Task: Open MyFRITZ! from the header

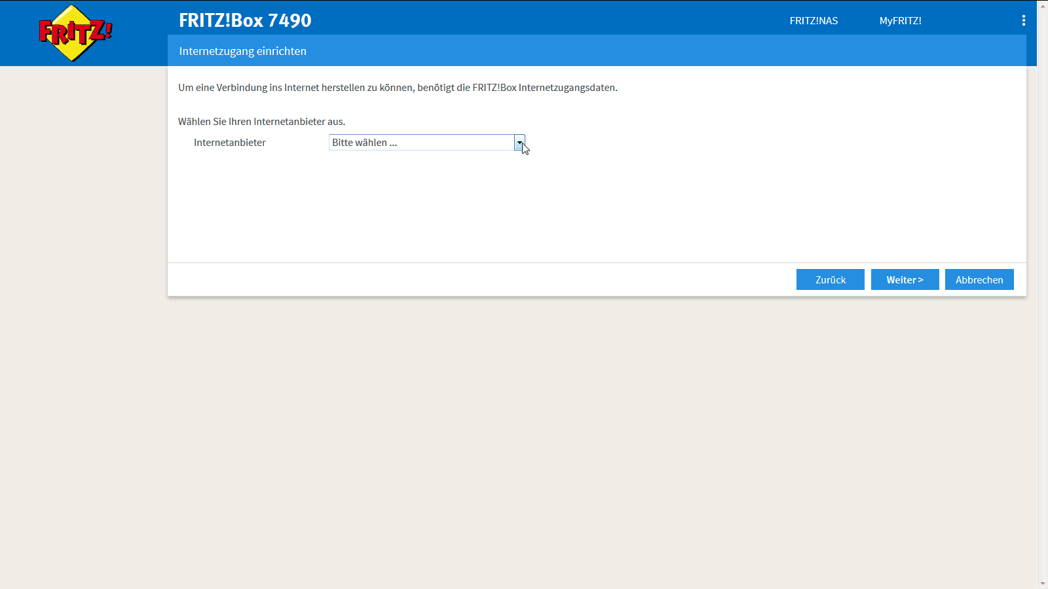Action: tap(900, 21)
